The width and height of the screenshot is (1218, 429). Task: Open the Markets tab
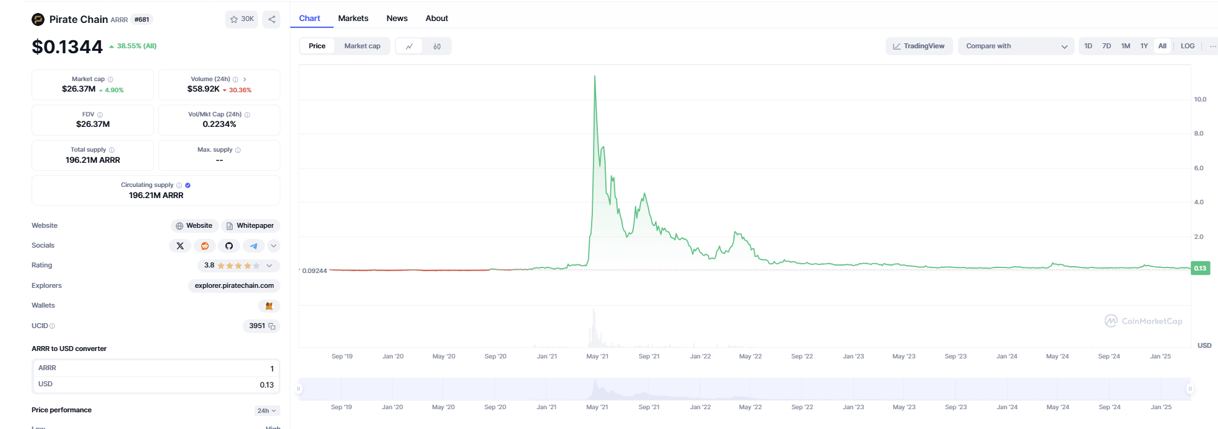click(353, 19)
